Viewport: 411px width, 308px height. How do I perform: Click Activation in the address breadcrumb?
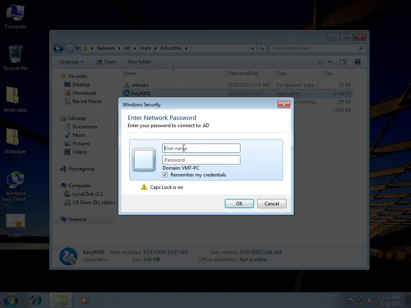pyautogui.click(x=171, y=48)
